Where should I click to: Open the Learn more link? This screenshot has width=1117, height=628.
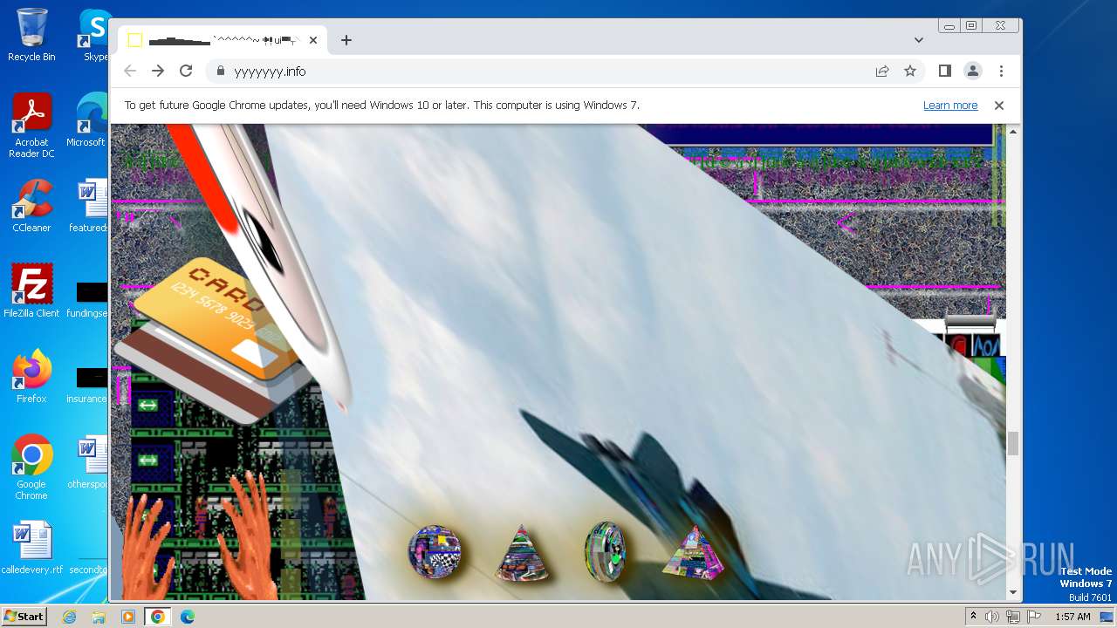tap(950, 106)
